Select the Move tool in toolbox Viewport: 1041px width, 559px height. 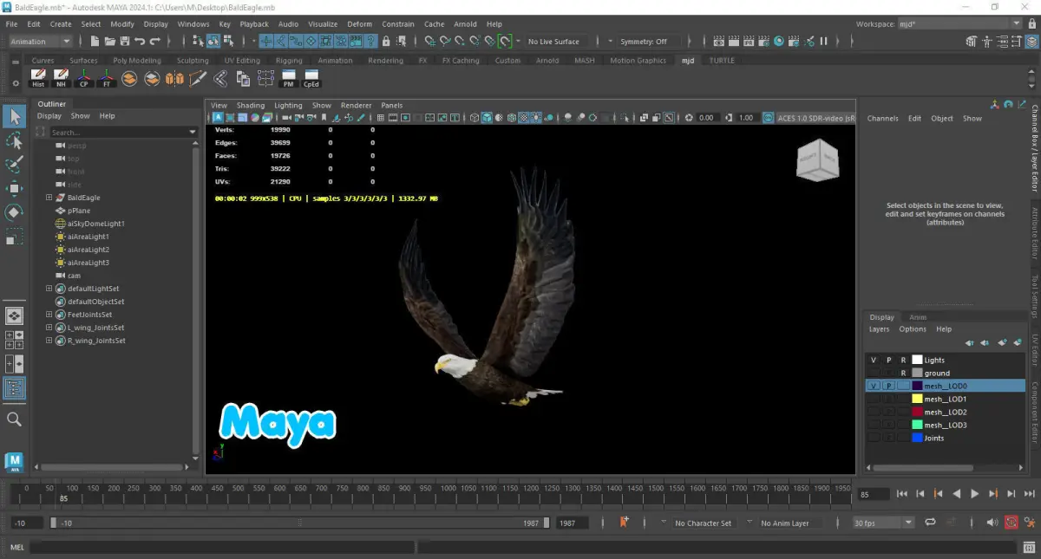14,188
